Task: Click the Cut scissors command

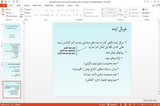Action: 8,9
